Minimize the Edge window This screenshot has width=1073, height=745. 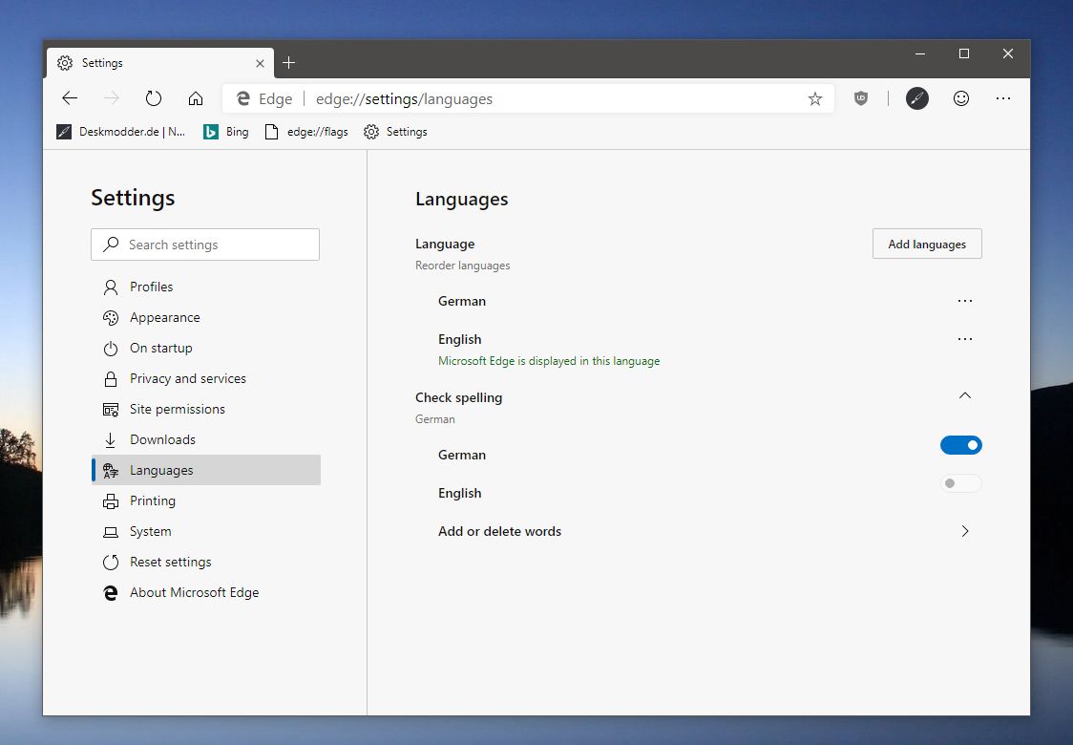[920, 53]
